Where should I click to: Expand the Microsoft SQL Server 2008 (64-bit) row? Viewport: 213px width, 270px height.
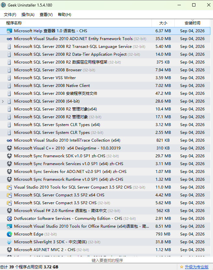pyautogui.click(x=3, y=101)
